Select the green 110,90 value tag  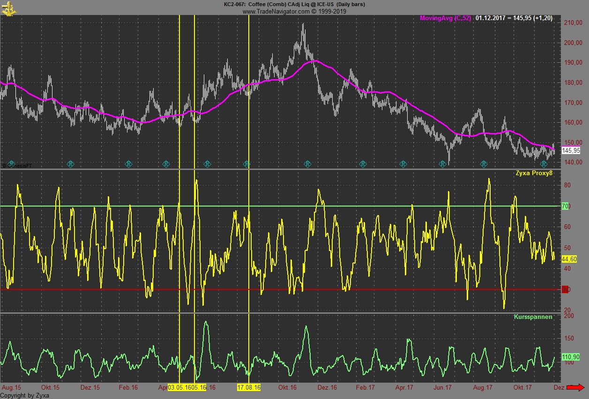pyautogui.click(x=571, y=357)
